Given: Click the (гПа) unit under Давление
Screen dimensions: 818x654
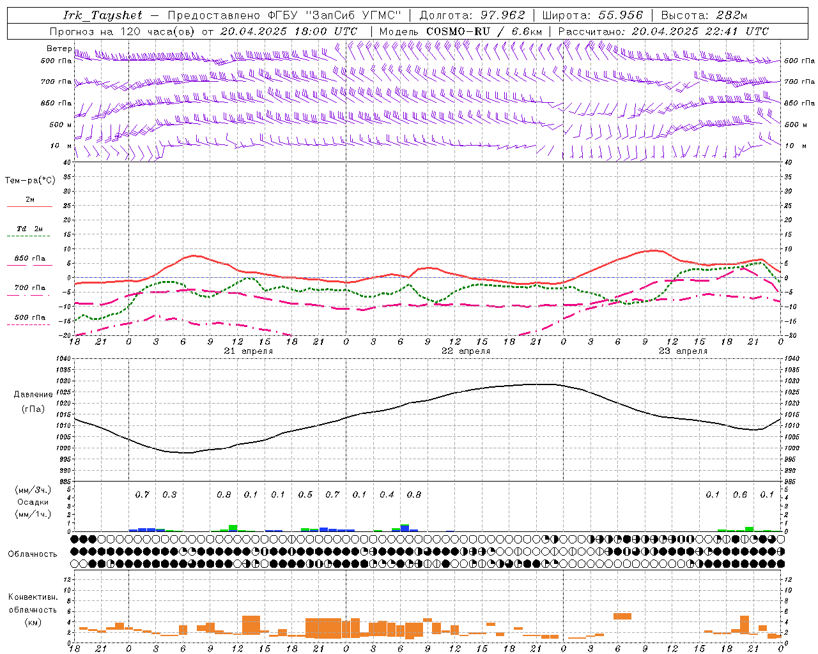Looking at the screenshot, I should pos(33,409).
